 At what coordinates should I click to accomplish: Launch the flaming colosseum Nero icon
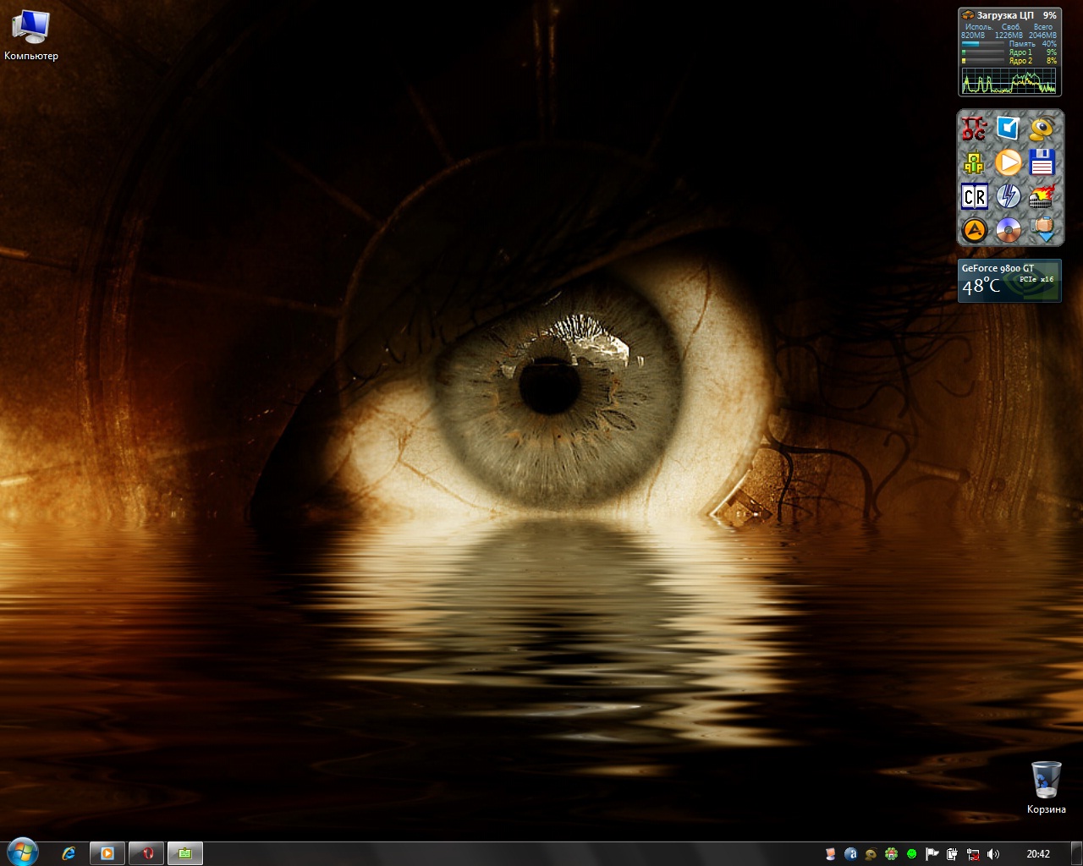click(1042, 196)
